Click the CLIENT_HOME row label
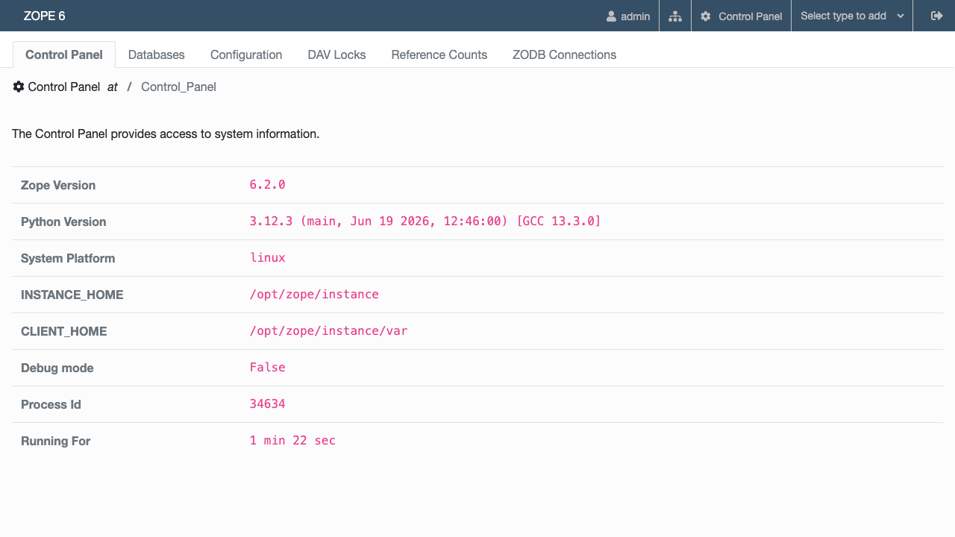The height and width of the screenshot is (537, 955). coord(64,331)
